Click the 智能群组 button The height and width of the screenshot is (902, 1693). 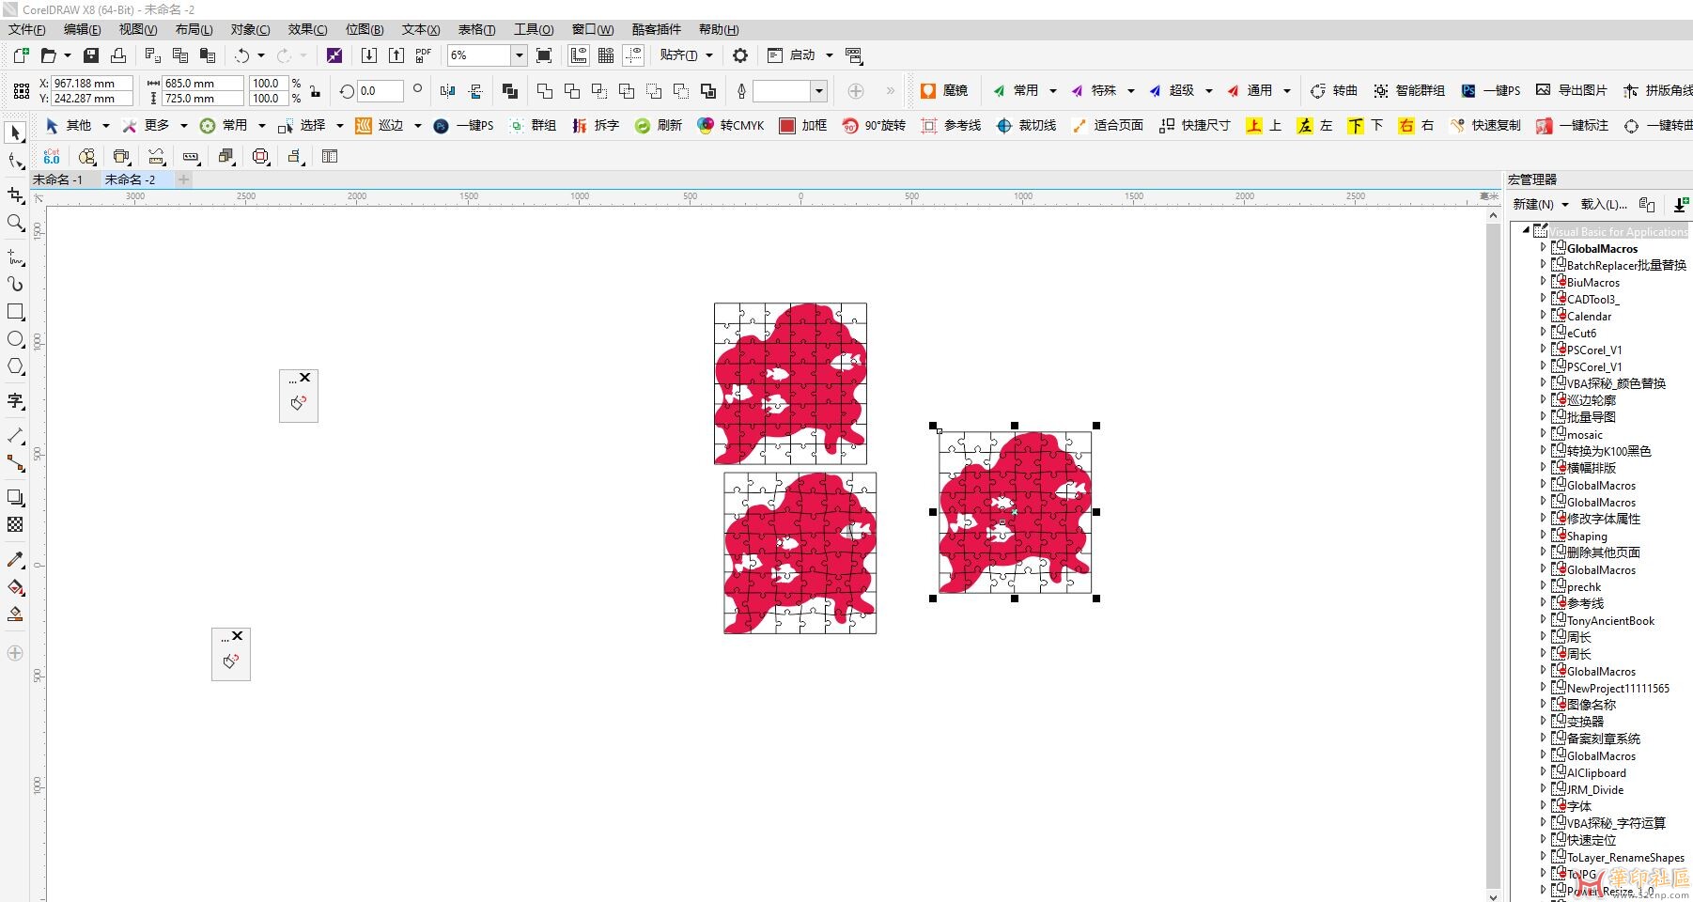point(1408,90)
